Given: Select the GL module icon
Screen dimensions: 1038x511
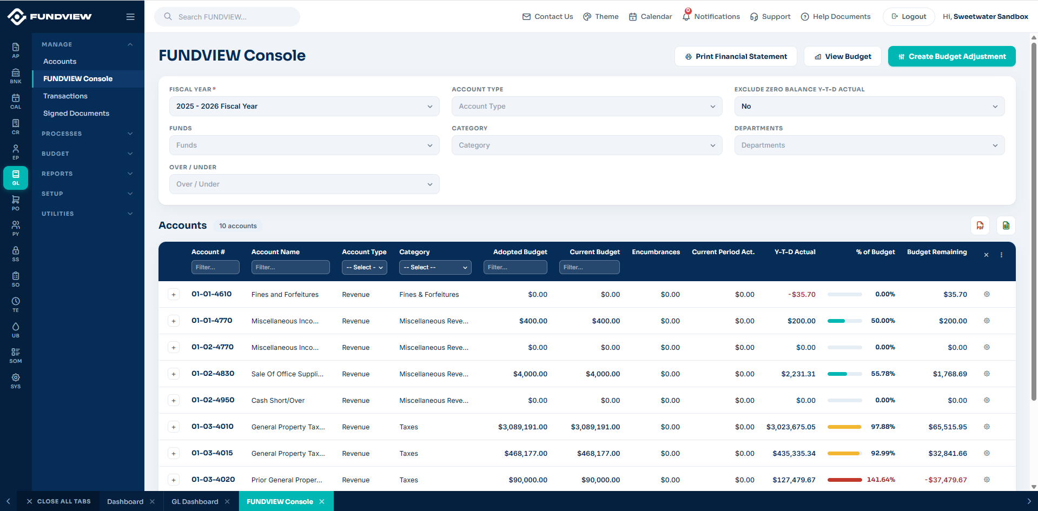Looking at the screenshot, I should (16, 178).
